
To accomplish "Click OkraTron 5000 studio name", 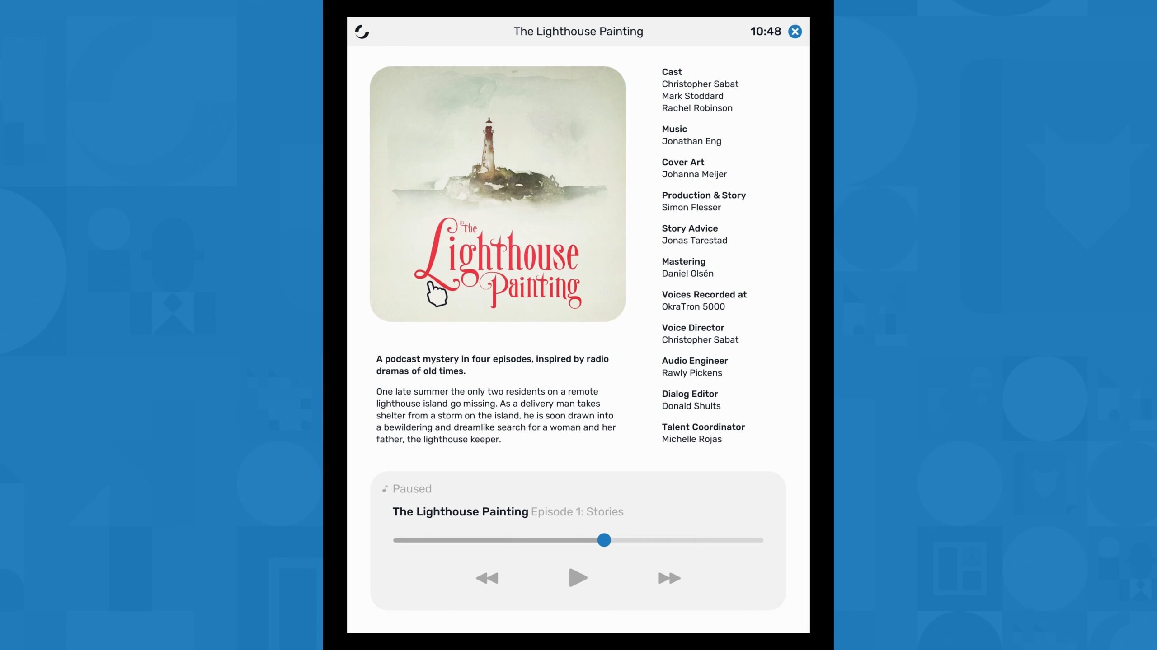I will pyautogui.click(x=693, y=307).
